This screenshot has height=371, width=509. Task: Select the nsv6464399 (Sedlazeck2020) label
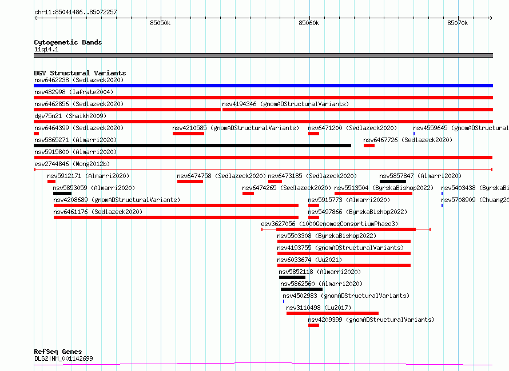click(x=79, y=128)
